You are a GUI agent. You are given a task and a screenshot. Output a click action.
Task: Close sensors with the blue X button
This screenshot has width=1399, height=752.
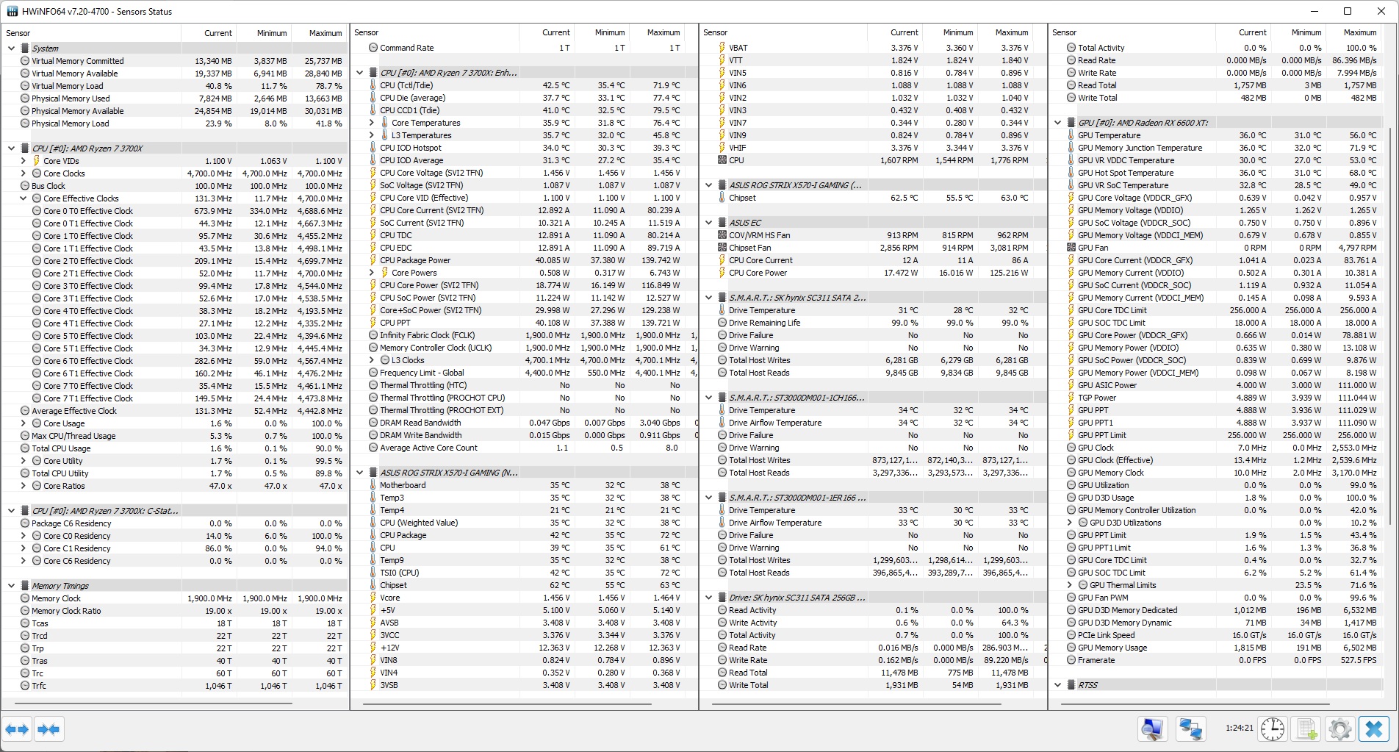(x=1373, y=729)
